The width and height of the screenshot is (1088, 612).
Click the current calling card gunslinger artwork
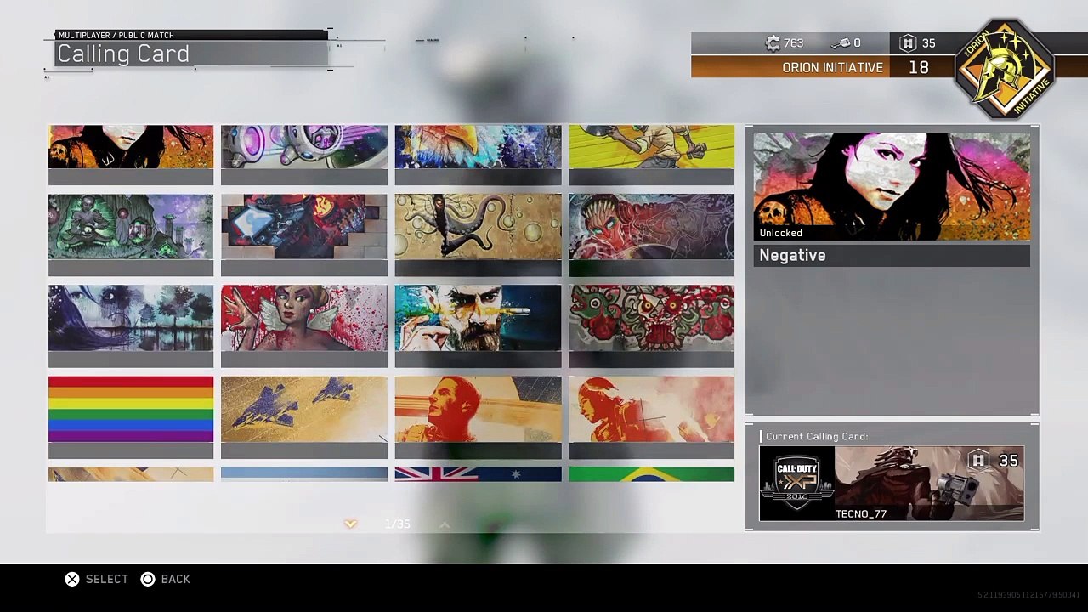(929, 483)
